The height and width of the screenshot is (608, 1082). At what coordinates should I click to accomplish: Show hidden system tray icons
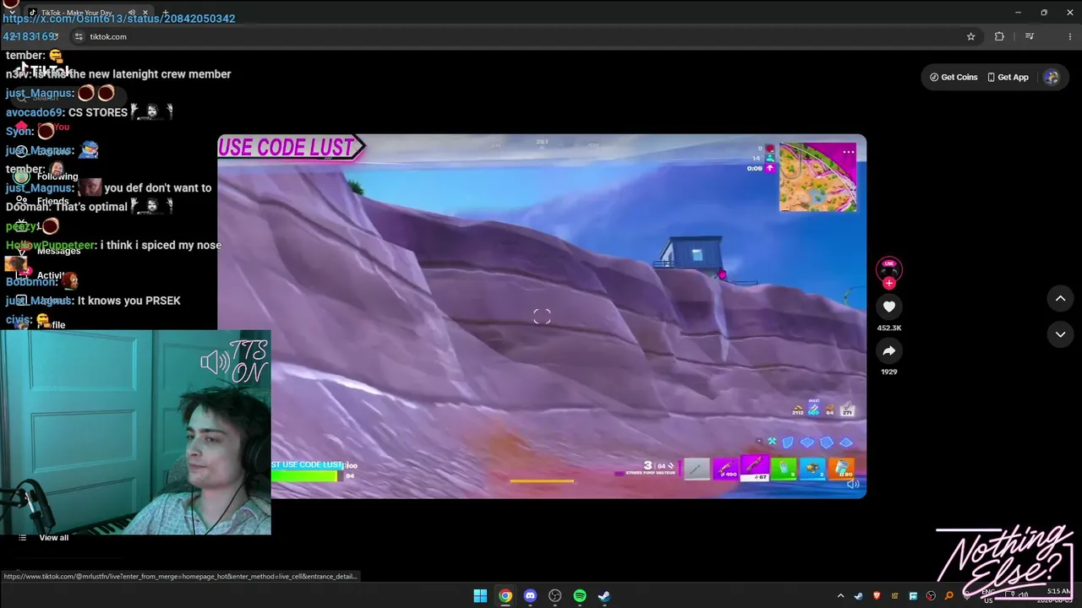coord(840,596)
